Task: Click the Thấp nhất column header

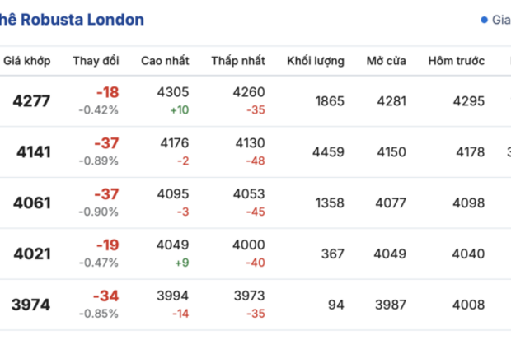Action: click(x=237, y=61)
